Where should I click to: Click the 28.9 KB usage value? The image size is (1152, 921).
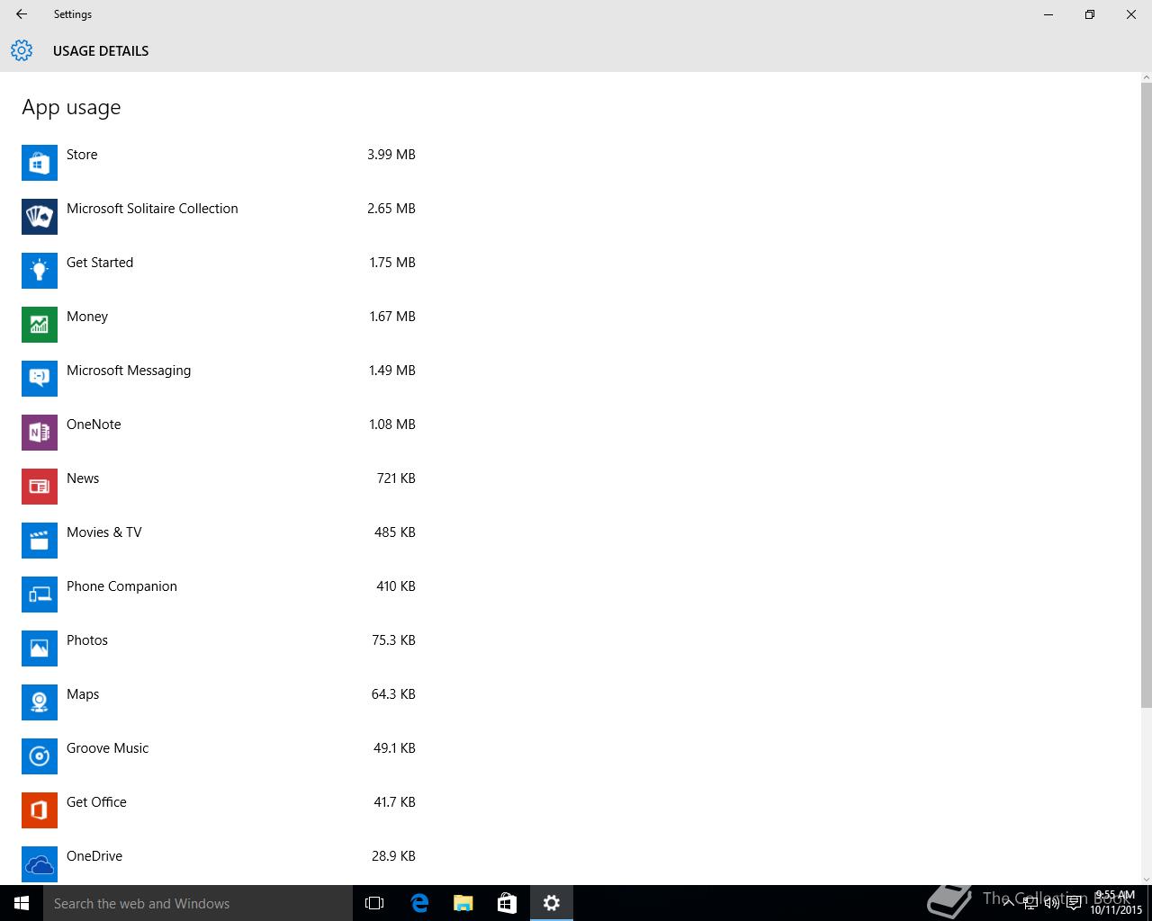coord(393,856)
